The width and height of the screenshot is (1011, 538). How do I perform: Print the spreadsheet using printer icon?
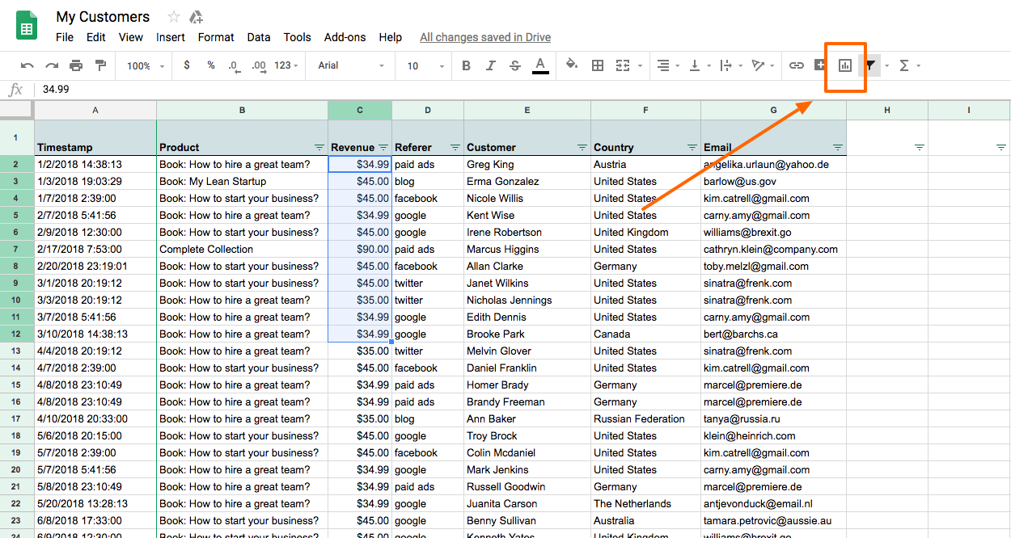coord(76,65)
